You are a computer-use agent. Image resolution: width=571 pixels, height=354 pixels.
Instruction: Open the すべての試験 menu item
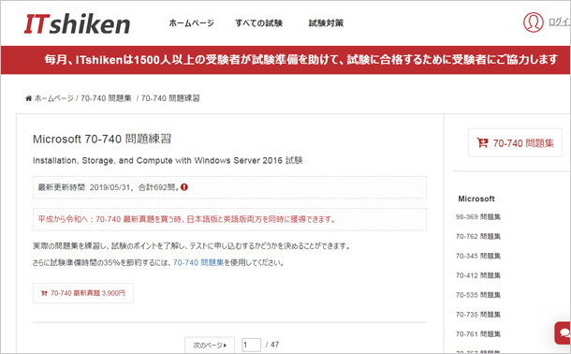pos(258,22)
